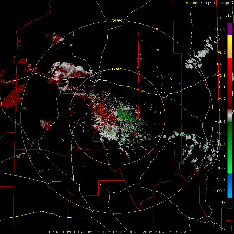Click the -32.0 value on velocity scale
Viewport: 234px width, 234px height.
pyautogui.click(x=220, y=133)
